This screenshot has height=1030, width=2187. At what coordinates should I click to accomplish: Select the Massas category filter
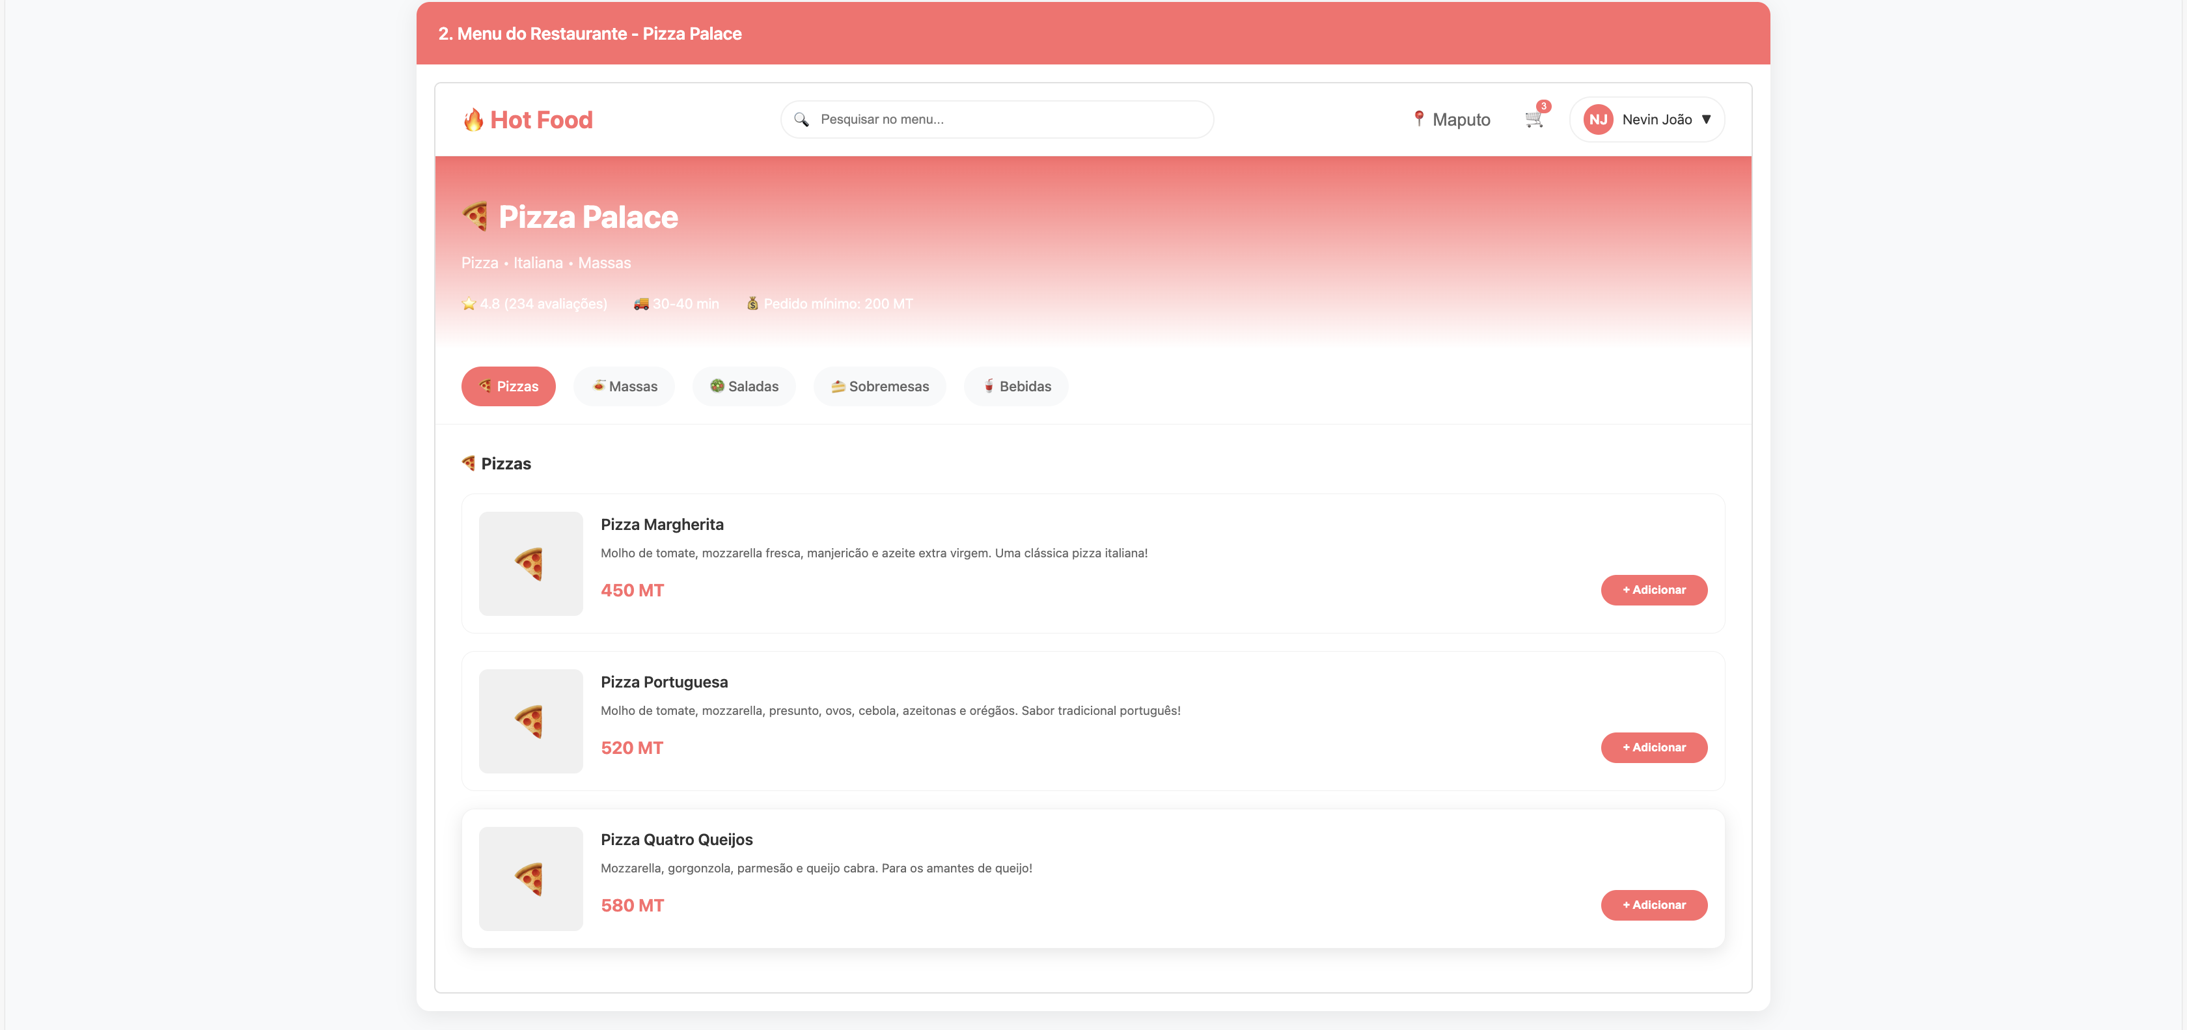624,386
